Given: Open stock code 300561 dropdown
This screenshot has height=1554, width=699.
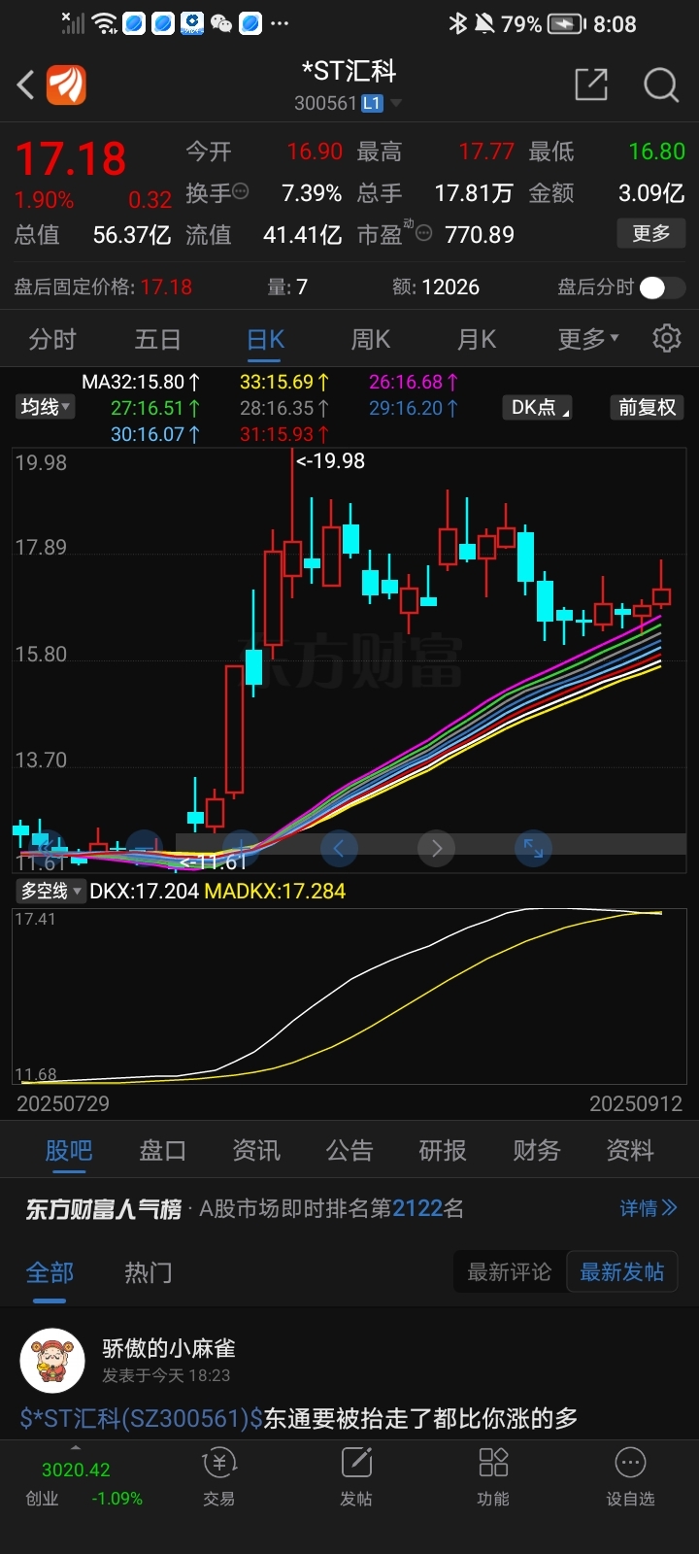Looking at the screenshot, I should (348, 103).
